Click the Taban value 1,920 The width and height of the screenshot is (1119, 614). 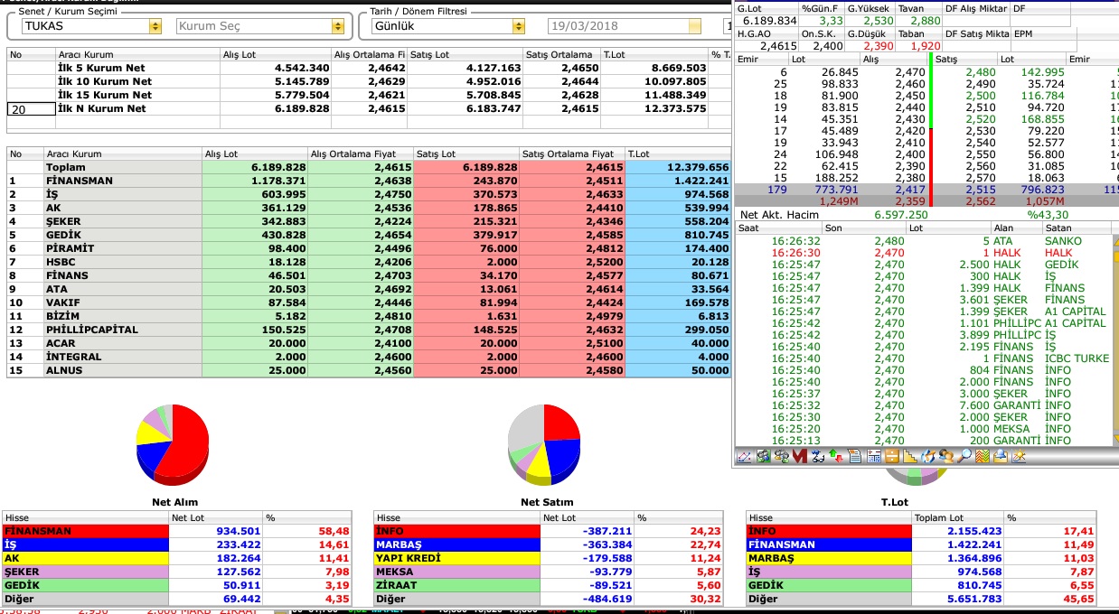tap(926, 45)
